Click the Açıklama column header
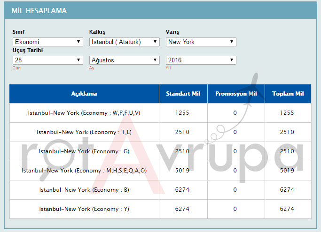Image resolution: width=321 pixels, height=232 pixels. pyautogui.click(x=84, y=94)
